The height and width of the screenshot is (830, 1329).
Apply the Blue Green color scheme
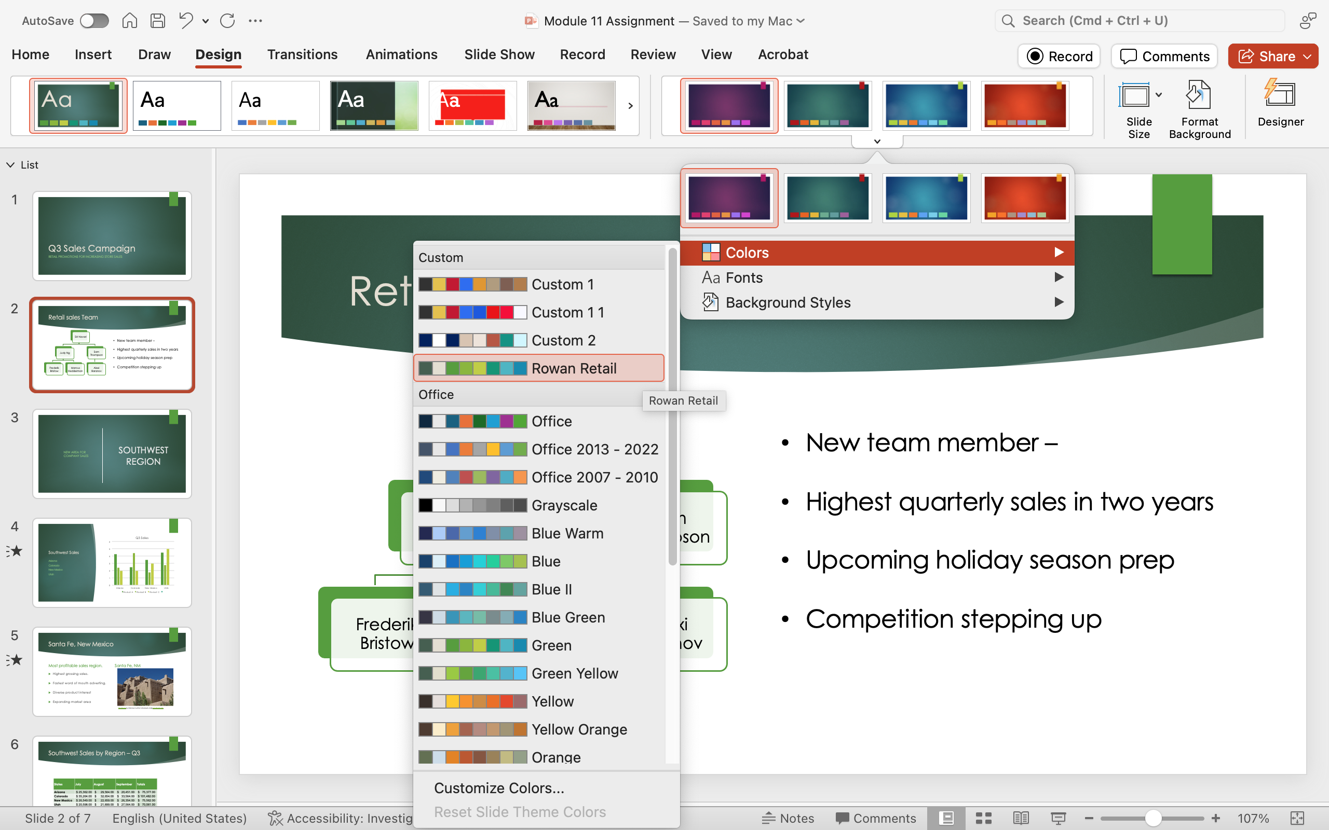[539, 617]
